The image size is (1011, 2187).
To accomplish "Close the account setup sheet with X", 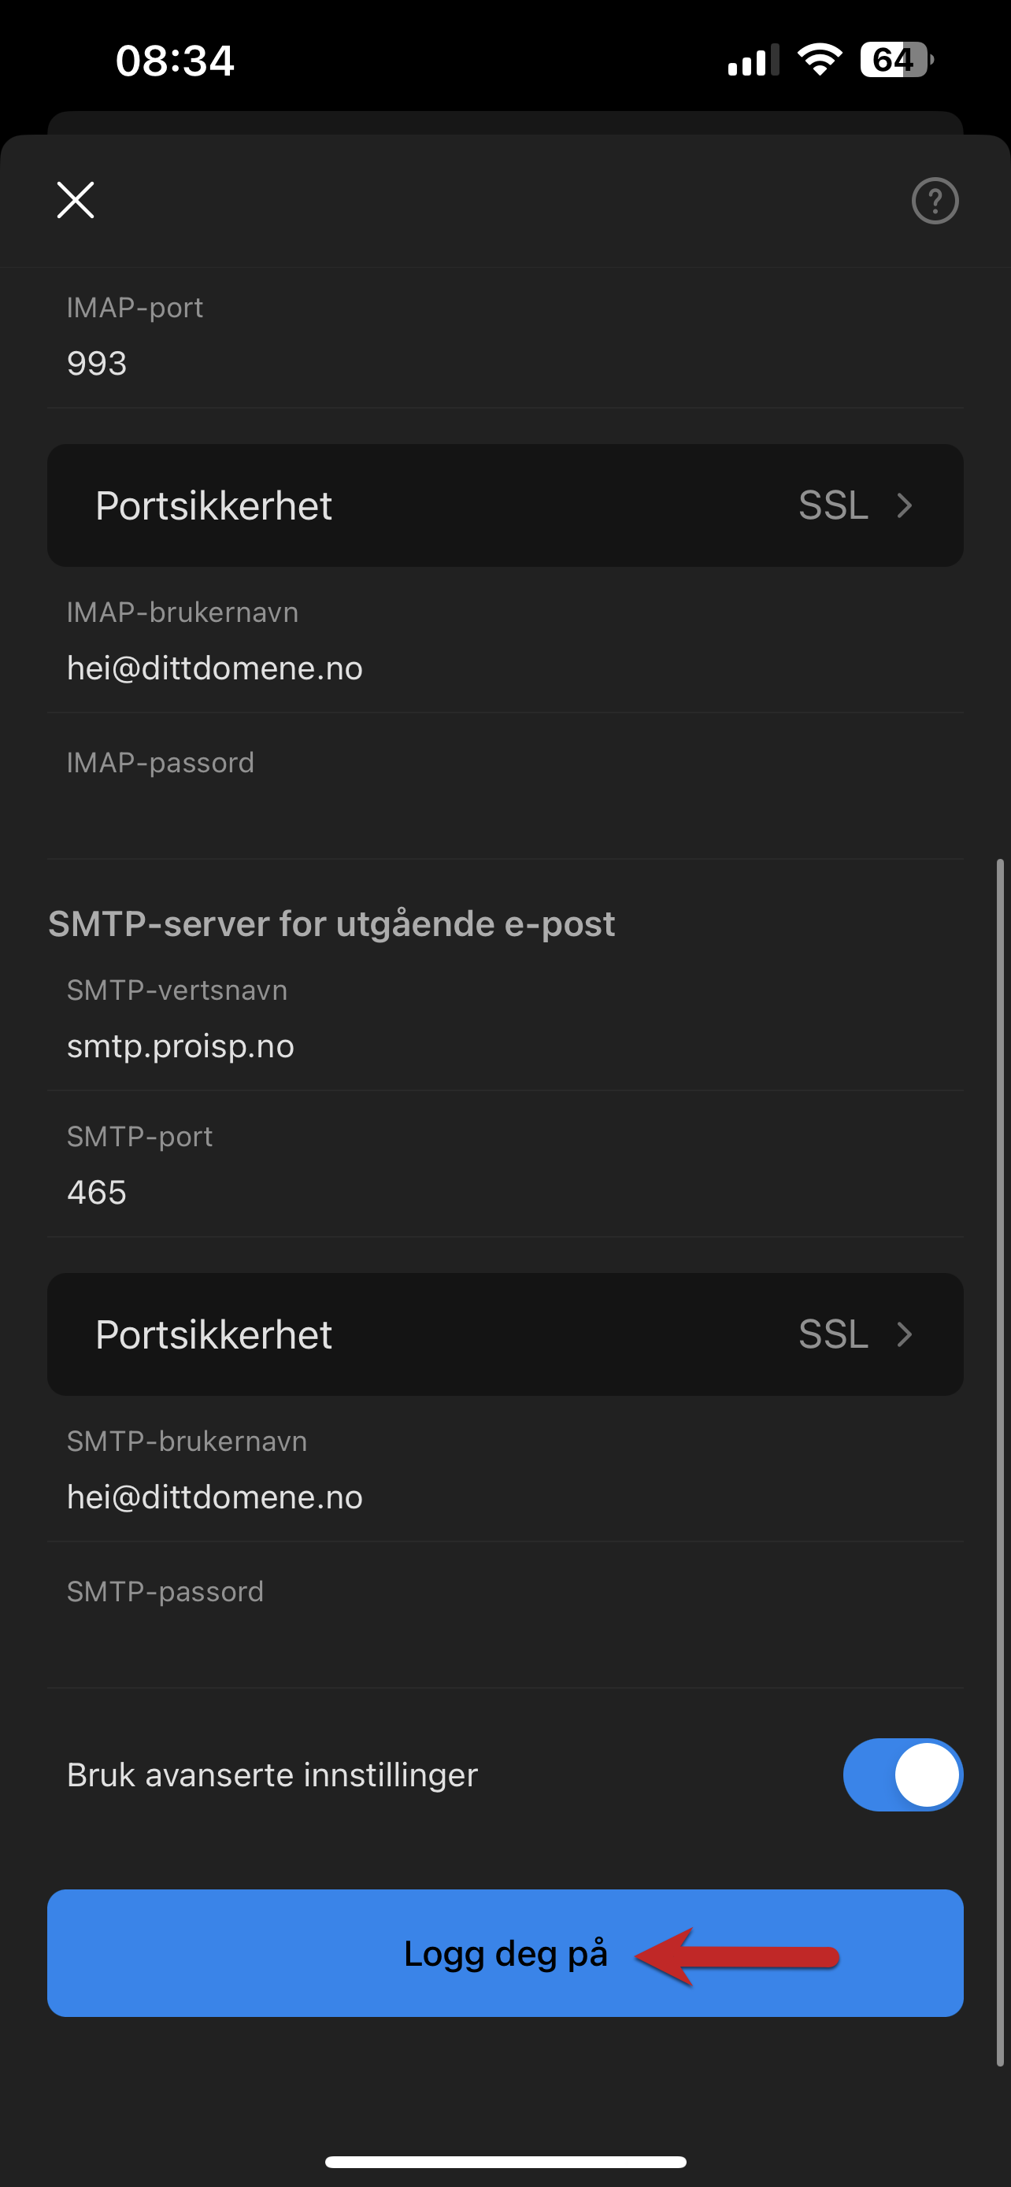I will pyautogui.click(x=76, y=201).
